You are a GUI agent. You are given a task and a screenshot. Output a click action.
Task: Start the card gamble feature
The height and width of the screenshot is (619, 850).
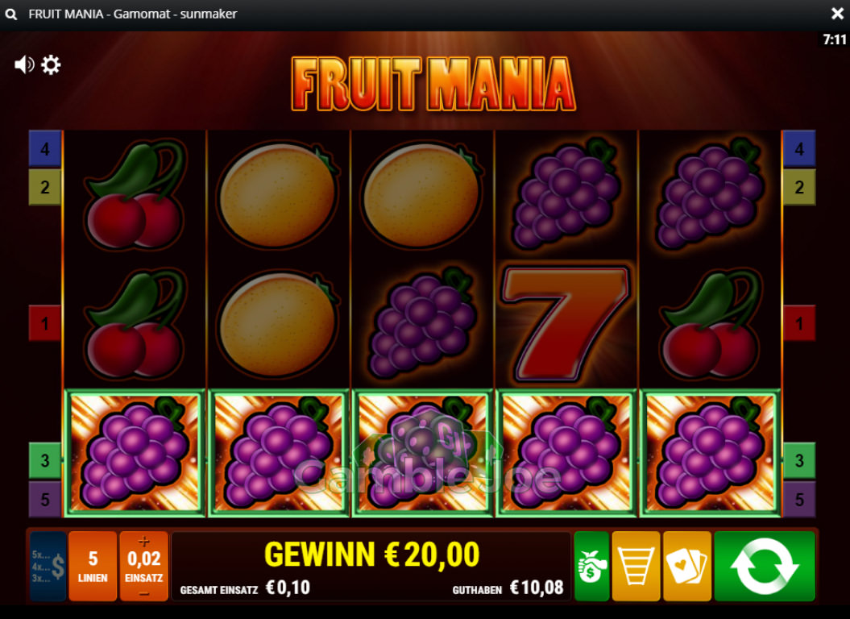[686, 567]
